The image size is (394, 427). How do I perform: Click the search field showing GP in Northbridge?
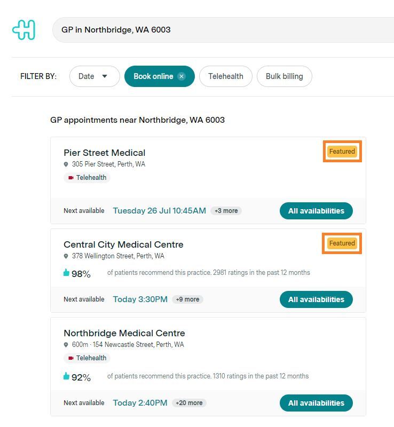[x=214, y=30]
